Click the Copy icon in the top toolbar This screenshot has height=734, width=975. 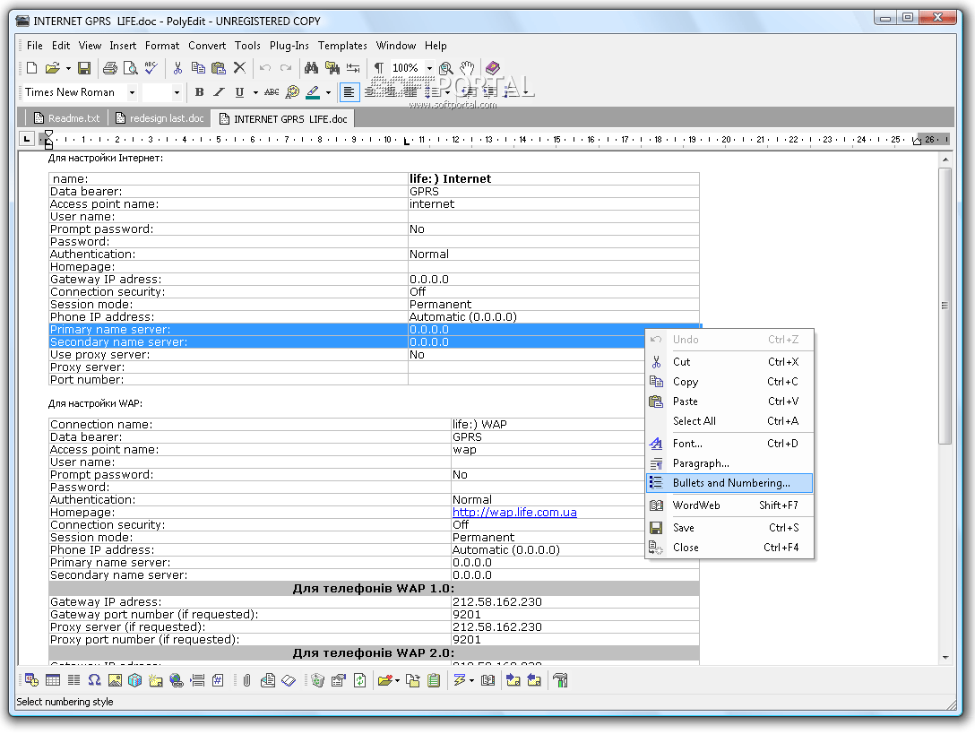click(x=198, y=68)
